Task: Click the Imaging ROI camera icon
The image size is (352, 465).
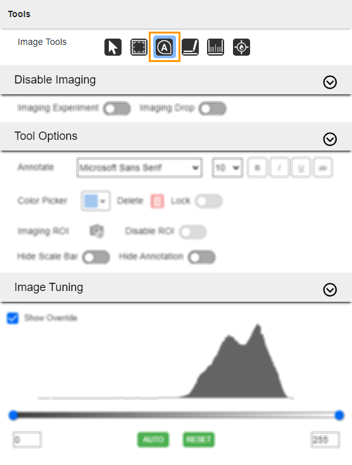Action: tap(97, 231)
